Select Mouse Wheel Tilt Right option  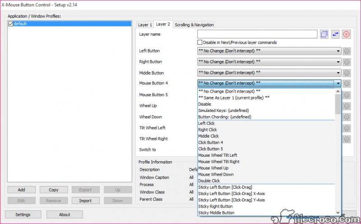click(266, 162)
